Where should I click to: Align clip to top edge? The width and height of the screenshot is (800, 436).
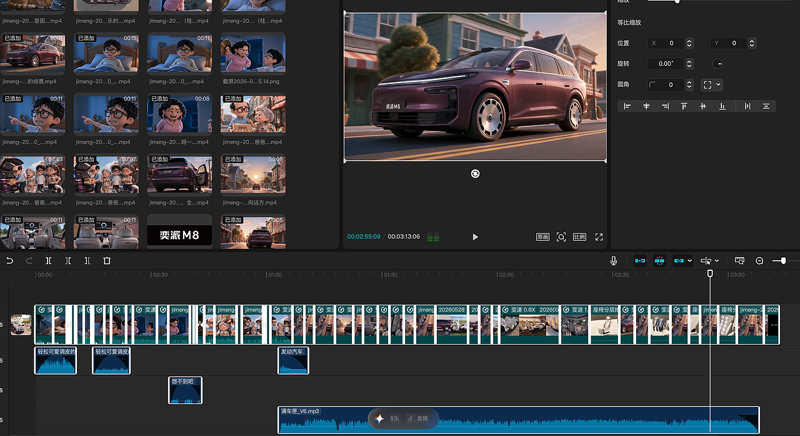pos(684,106)
